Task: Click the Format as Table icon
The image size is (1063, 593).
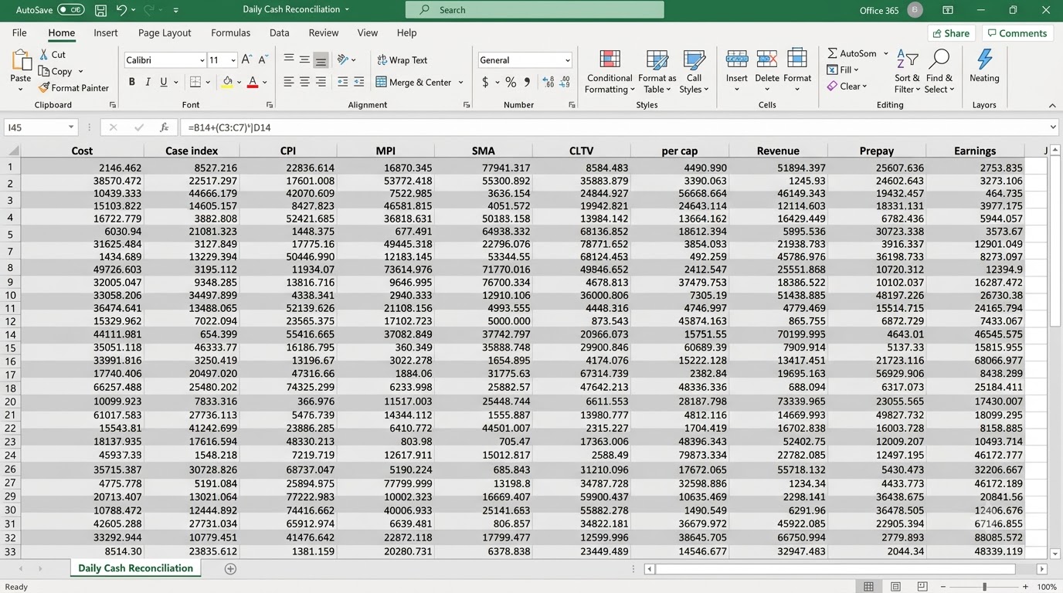Action: (x=657, y=60)
